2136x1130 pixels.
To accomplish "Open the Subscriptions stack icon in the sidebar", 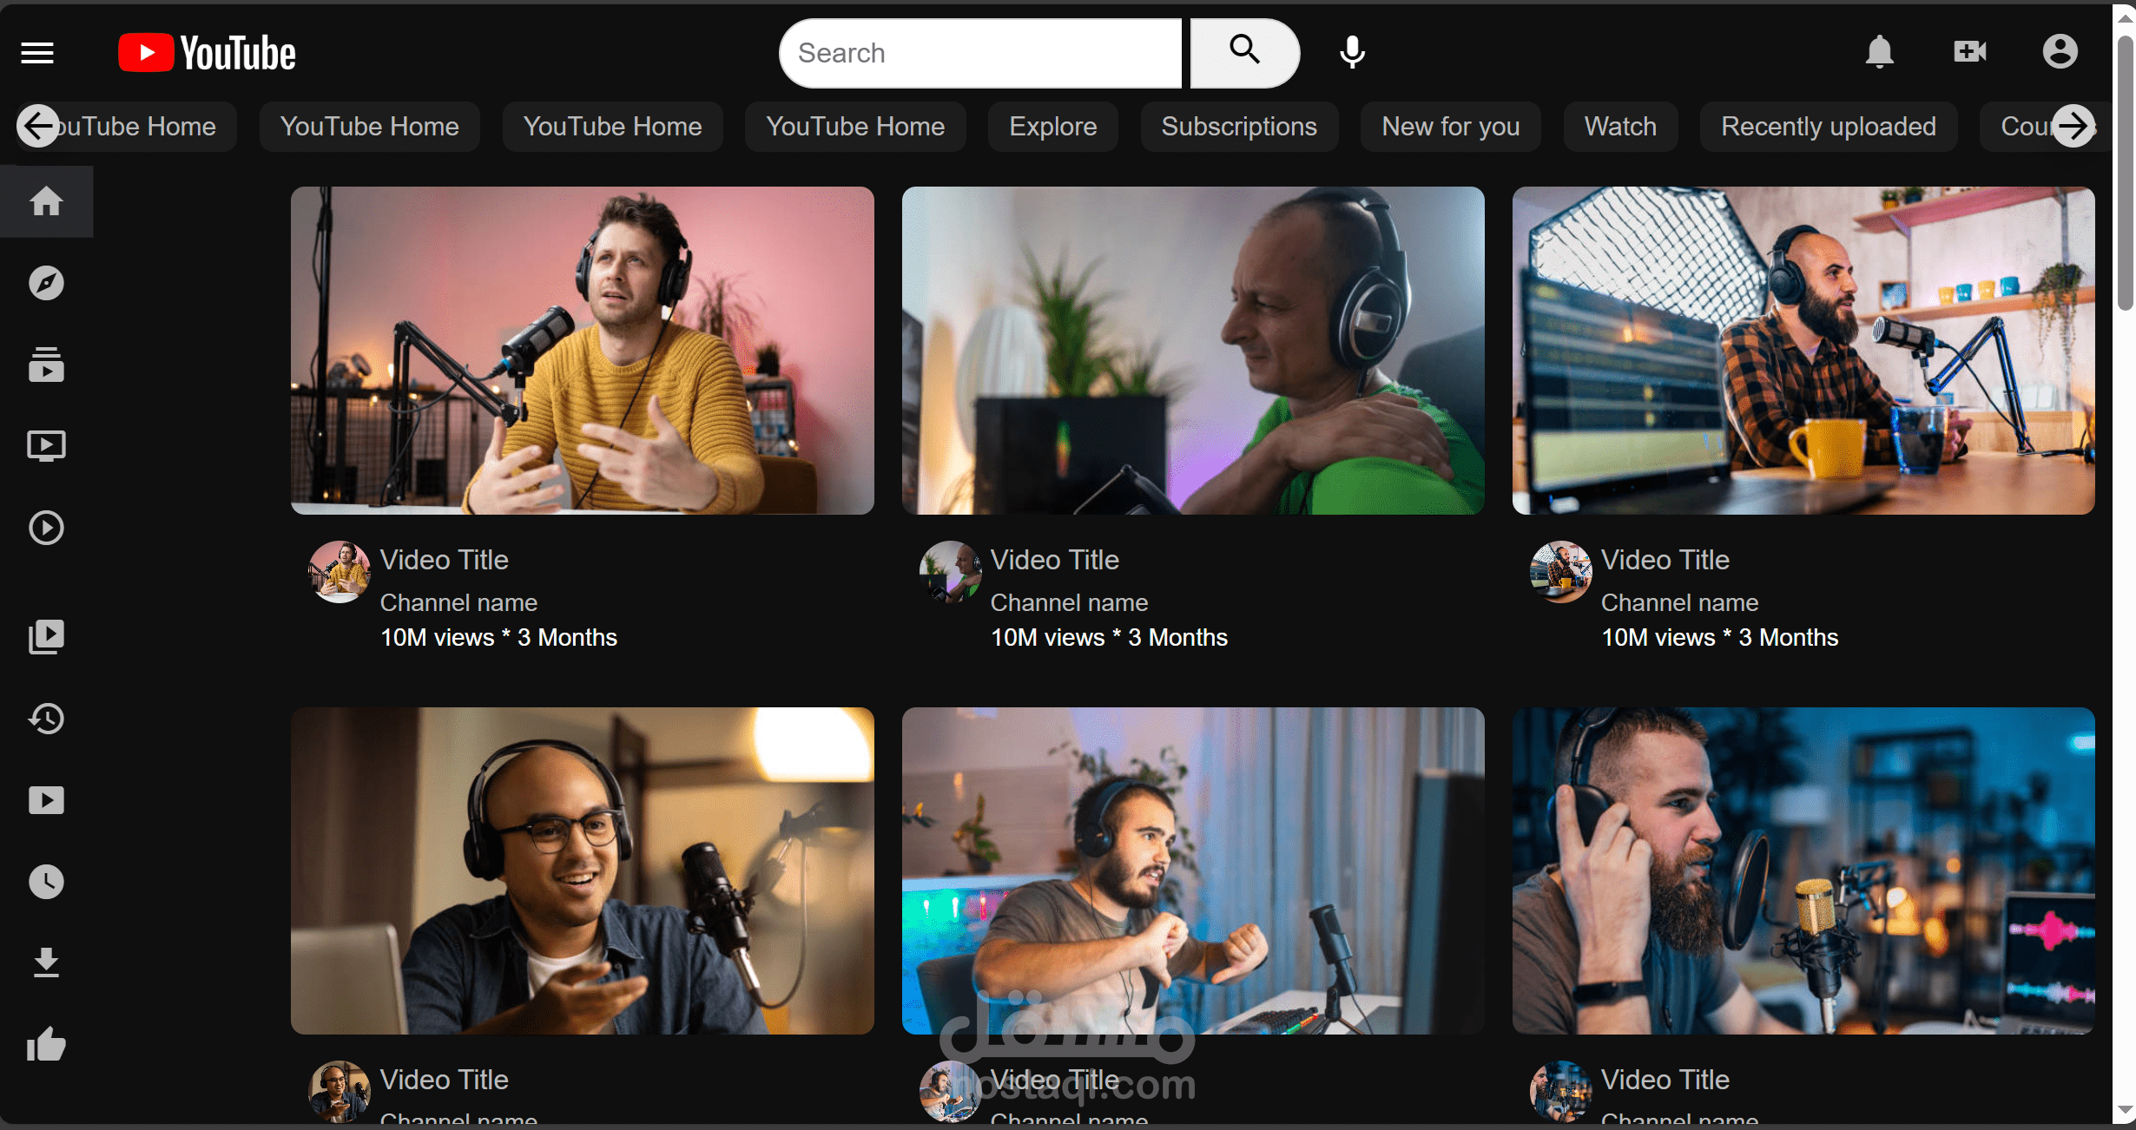I will (x=46, y=365).
